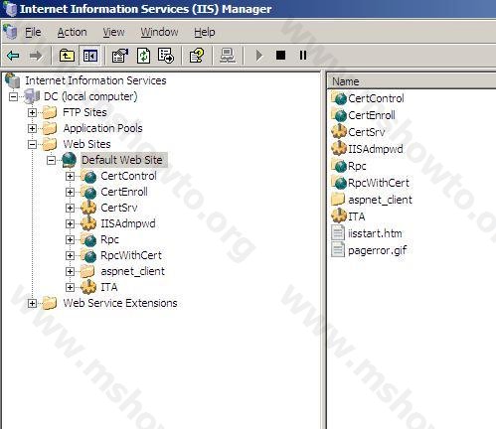This screenshot has width=496, height=429.
Task: Select CertSrv in the right list
Action: pos(366,132)
